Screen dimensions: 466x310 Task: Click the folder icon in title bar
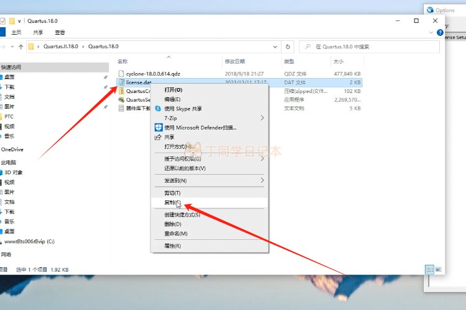12,21
